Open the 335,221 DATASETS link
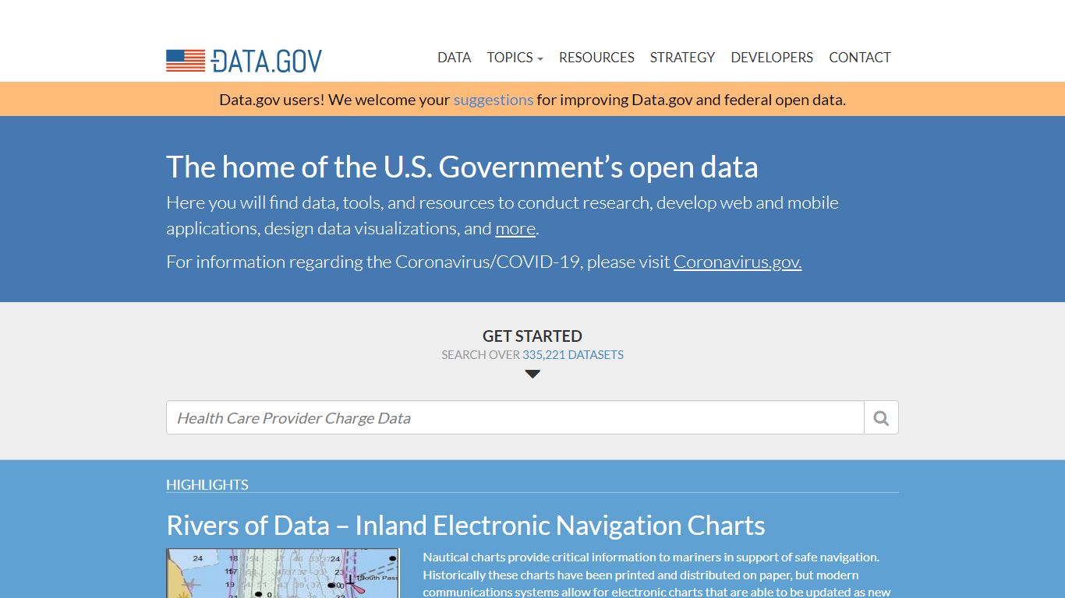The width and height of the screenshot is (1065, 598). pos(573,355)
